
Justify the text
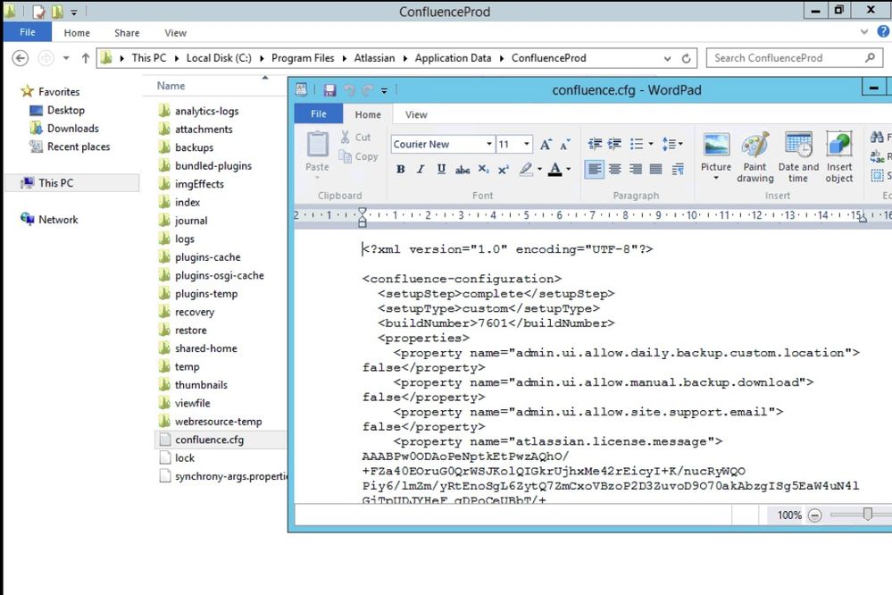point(656,169)
